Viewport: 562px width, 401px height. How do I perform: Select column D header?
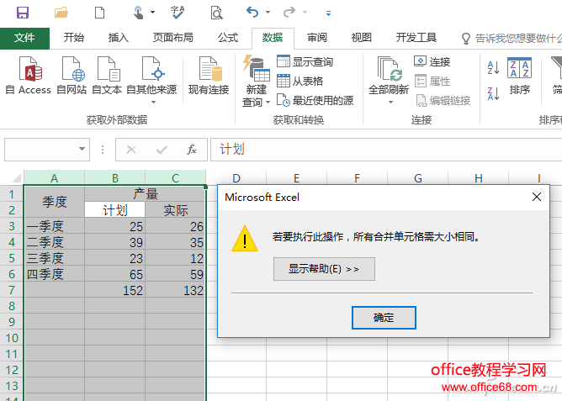(x=236, y=177)
